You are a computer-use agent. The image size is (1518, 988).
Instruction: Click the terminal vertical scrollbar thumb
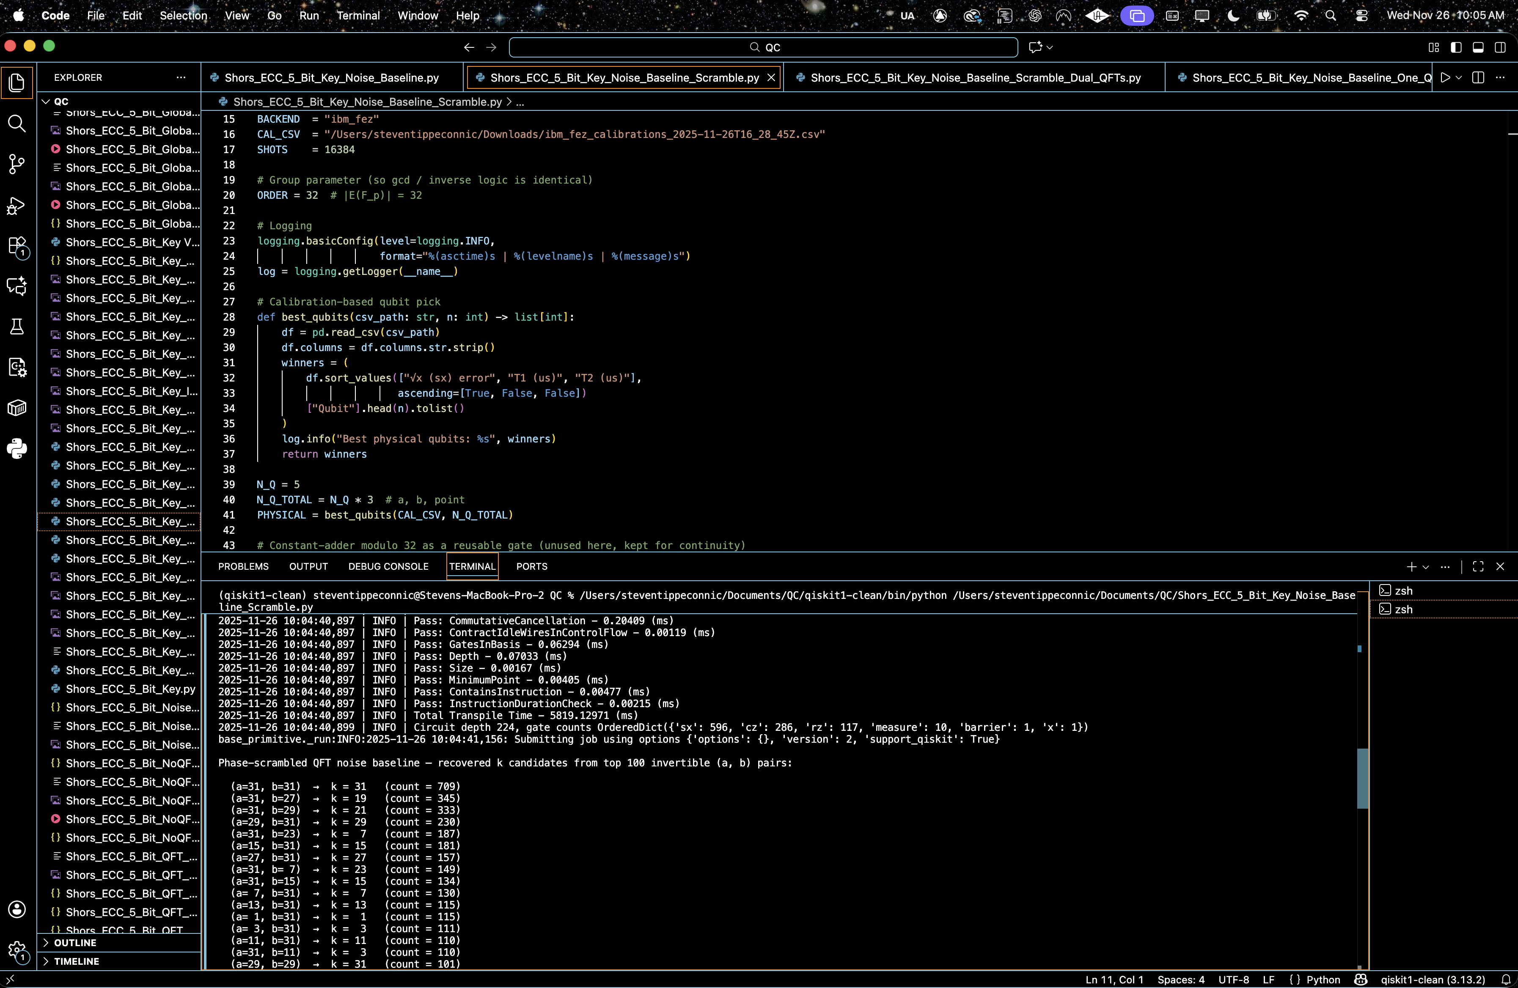(x=1362, y=778)
